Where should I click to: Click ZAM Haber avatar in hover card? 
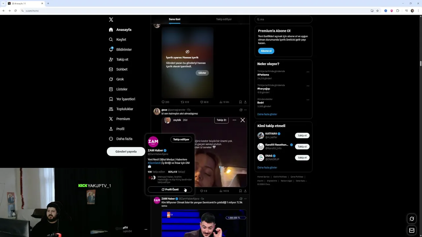[153, 142]
